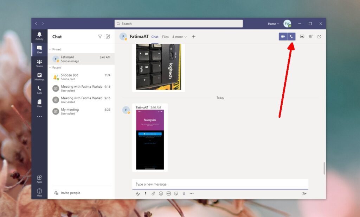
Task: Start a video call with FatimaAT
Action: [x=283, y=36]
